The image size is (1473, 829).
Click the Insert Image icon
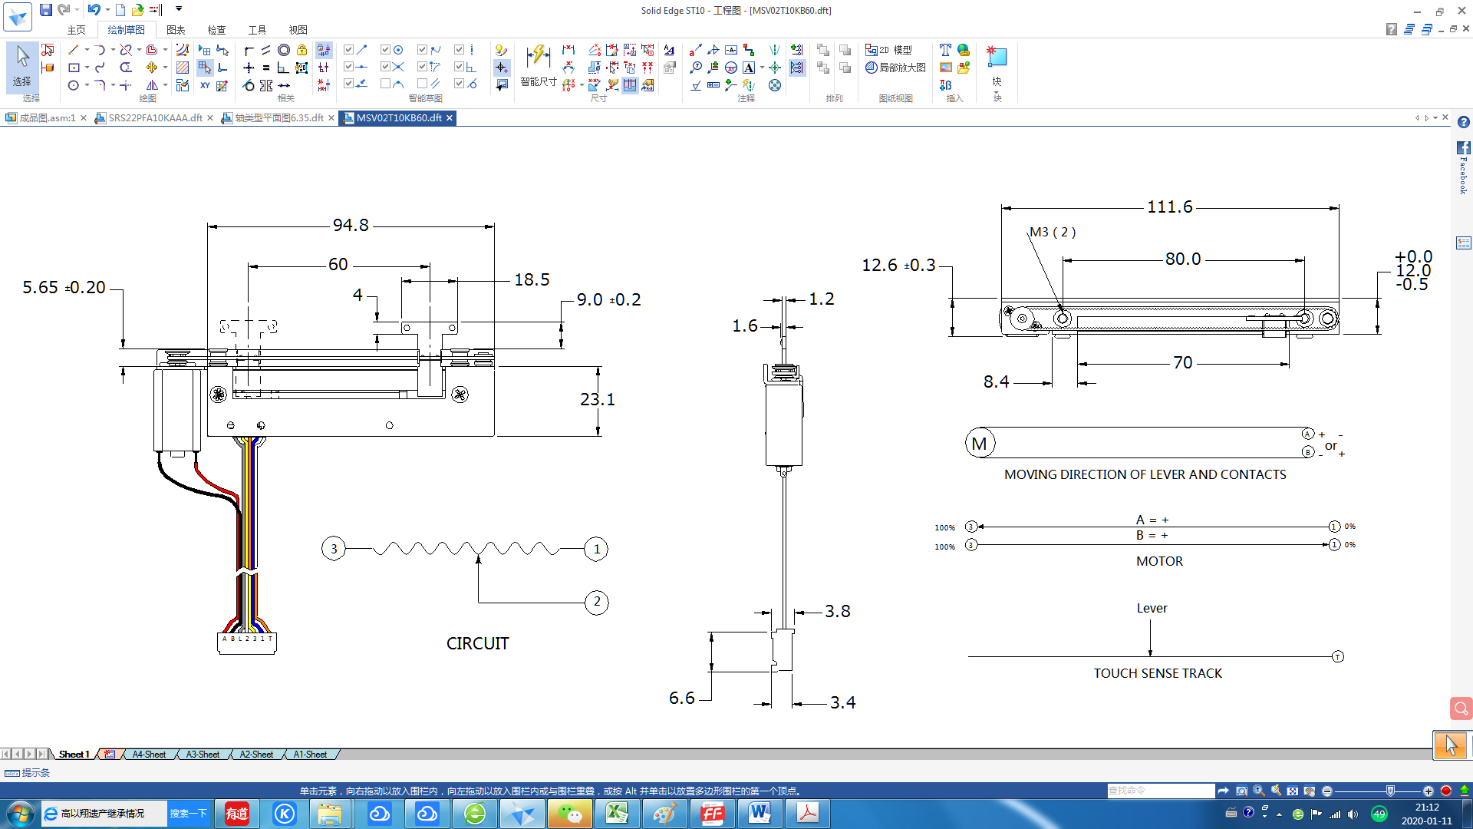coord(945,68)
